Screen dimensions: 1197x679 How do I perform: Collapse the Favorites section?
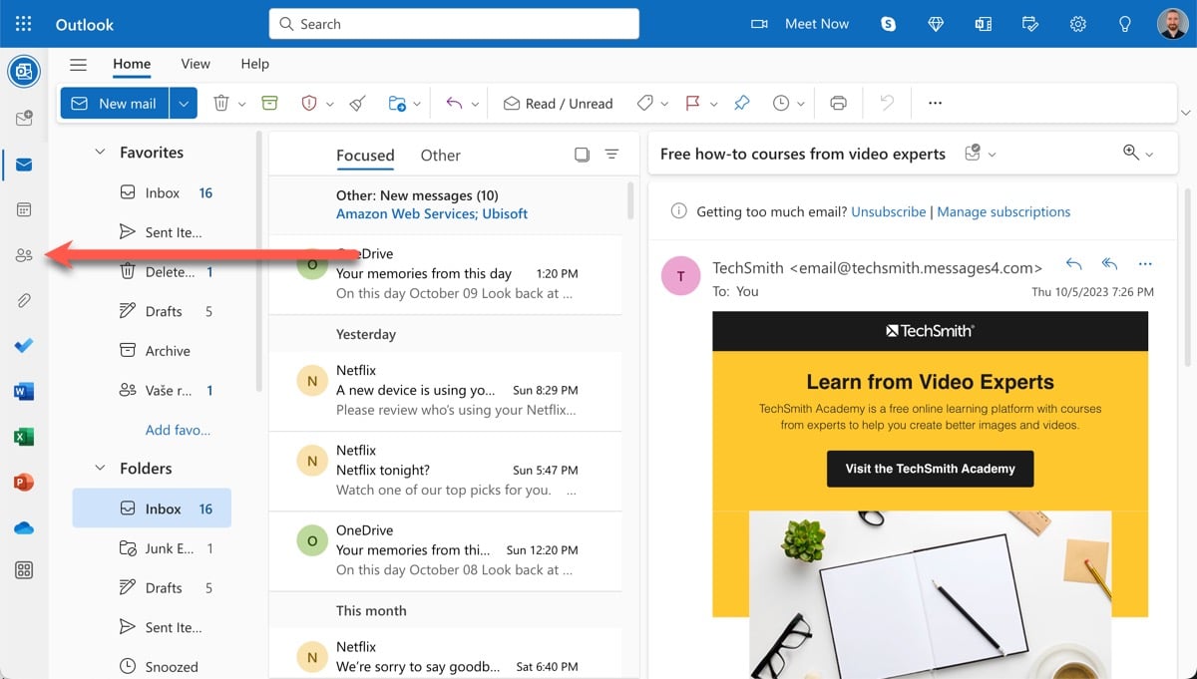click(99, 153)
